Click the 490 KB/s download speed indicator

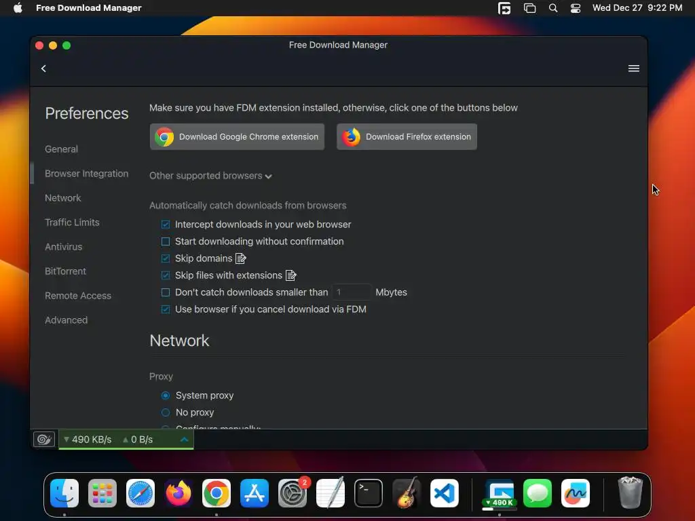click(x=88, y=440)
